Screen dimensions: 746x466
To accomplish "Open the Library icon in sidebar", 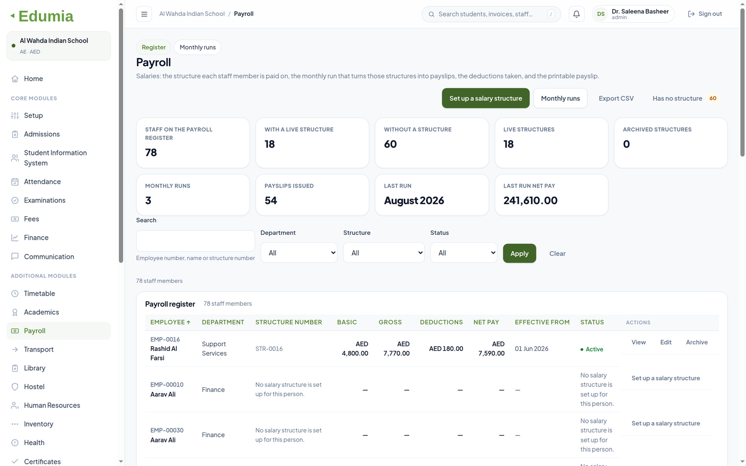I will (15, 368).
